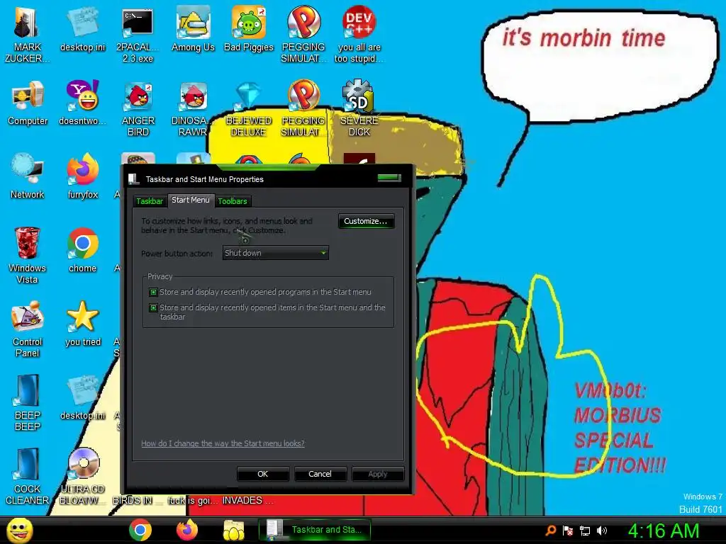The height and width of the screenshot is (544, 726).
Task: Close the Taskbar and Start Menu Properties dialog
Action: point(389,178)
